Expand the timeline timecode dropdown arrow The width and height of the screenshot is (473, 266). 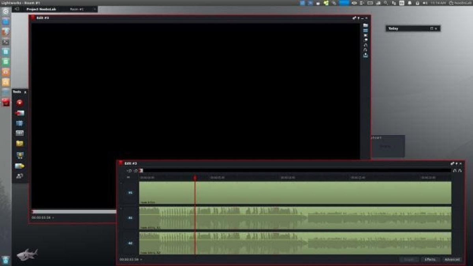[x=141, y=259]
